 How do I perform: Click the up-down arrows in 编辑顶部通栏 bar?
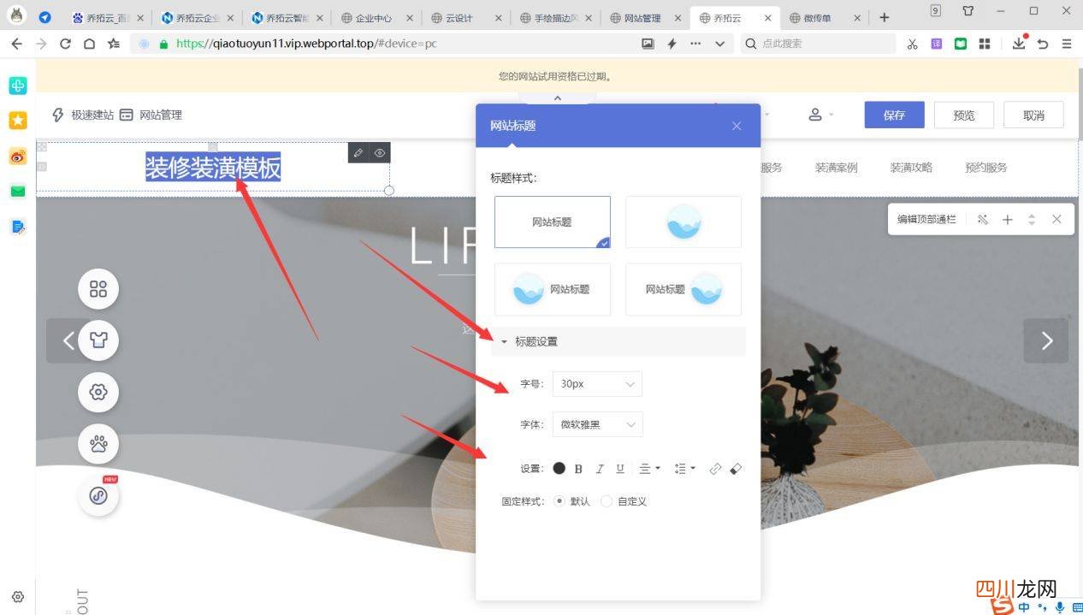point(1032,220)
